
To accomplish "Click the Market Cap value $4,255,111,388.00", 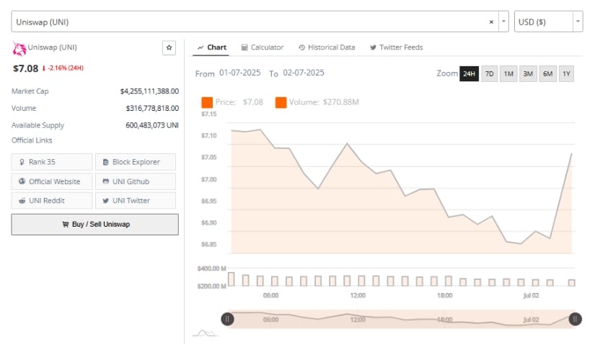I will [149, 91].
